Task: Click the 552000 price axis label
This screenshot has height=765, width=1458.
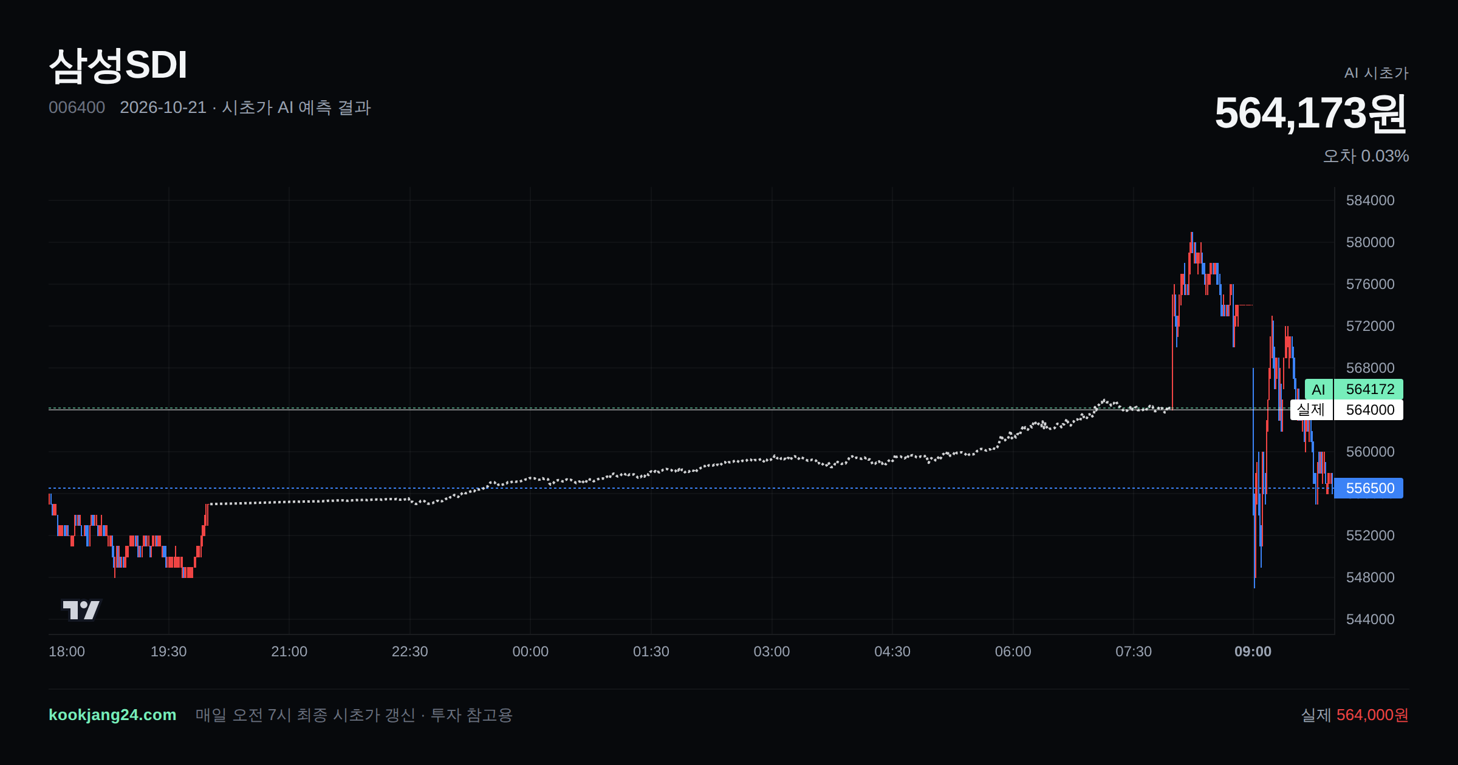Action: point(1370,535)
